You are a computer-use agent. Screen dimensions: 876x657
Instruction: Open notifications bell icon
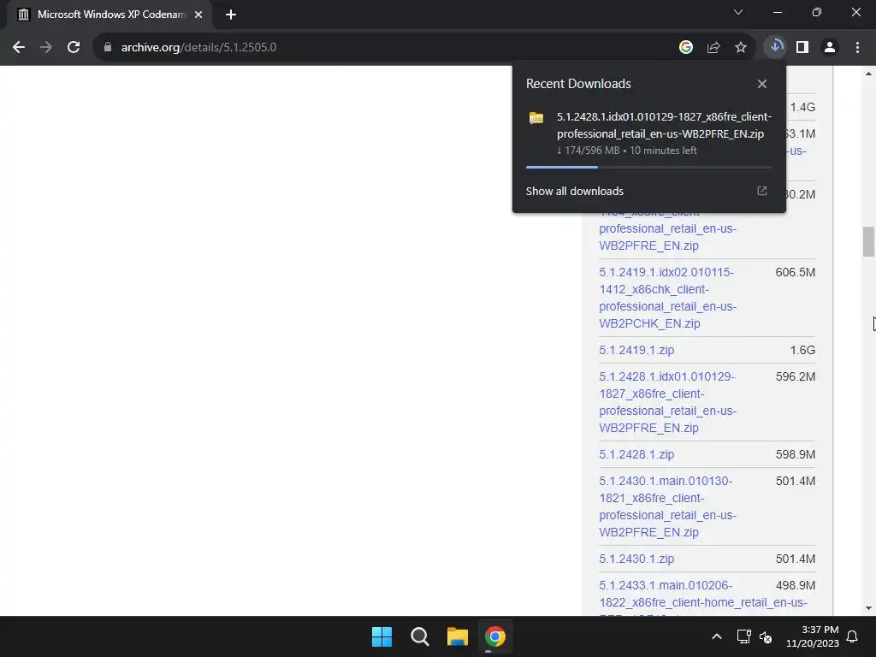[853, 636]
